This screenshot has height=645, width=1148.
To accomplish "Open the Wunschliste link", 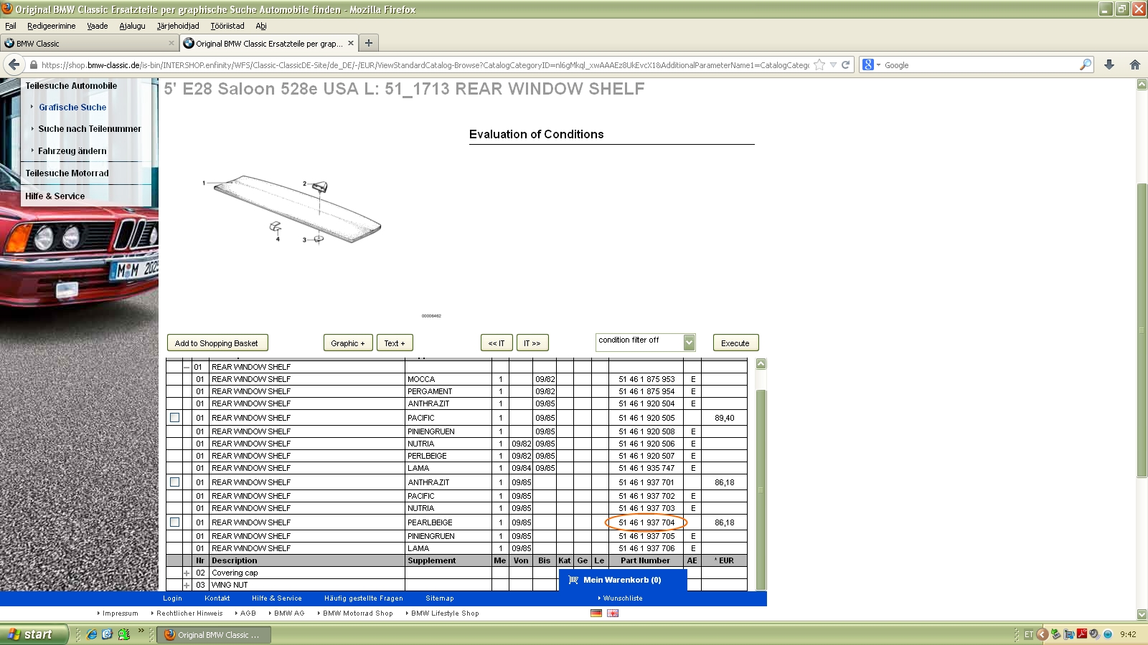I will click(x=623, y=598).
